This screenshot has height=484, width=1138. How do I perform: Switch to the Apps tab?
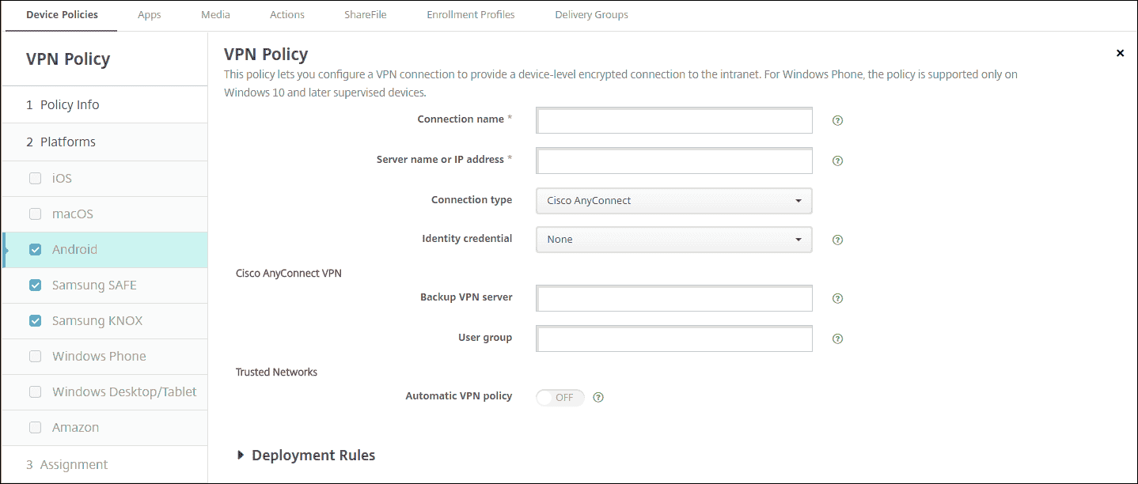tap(150, 15)
